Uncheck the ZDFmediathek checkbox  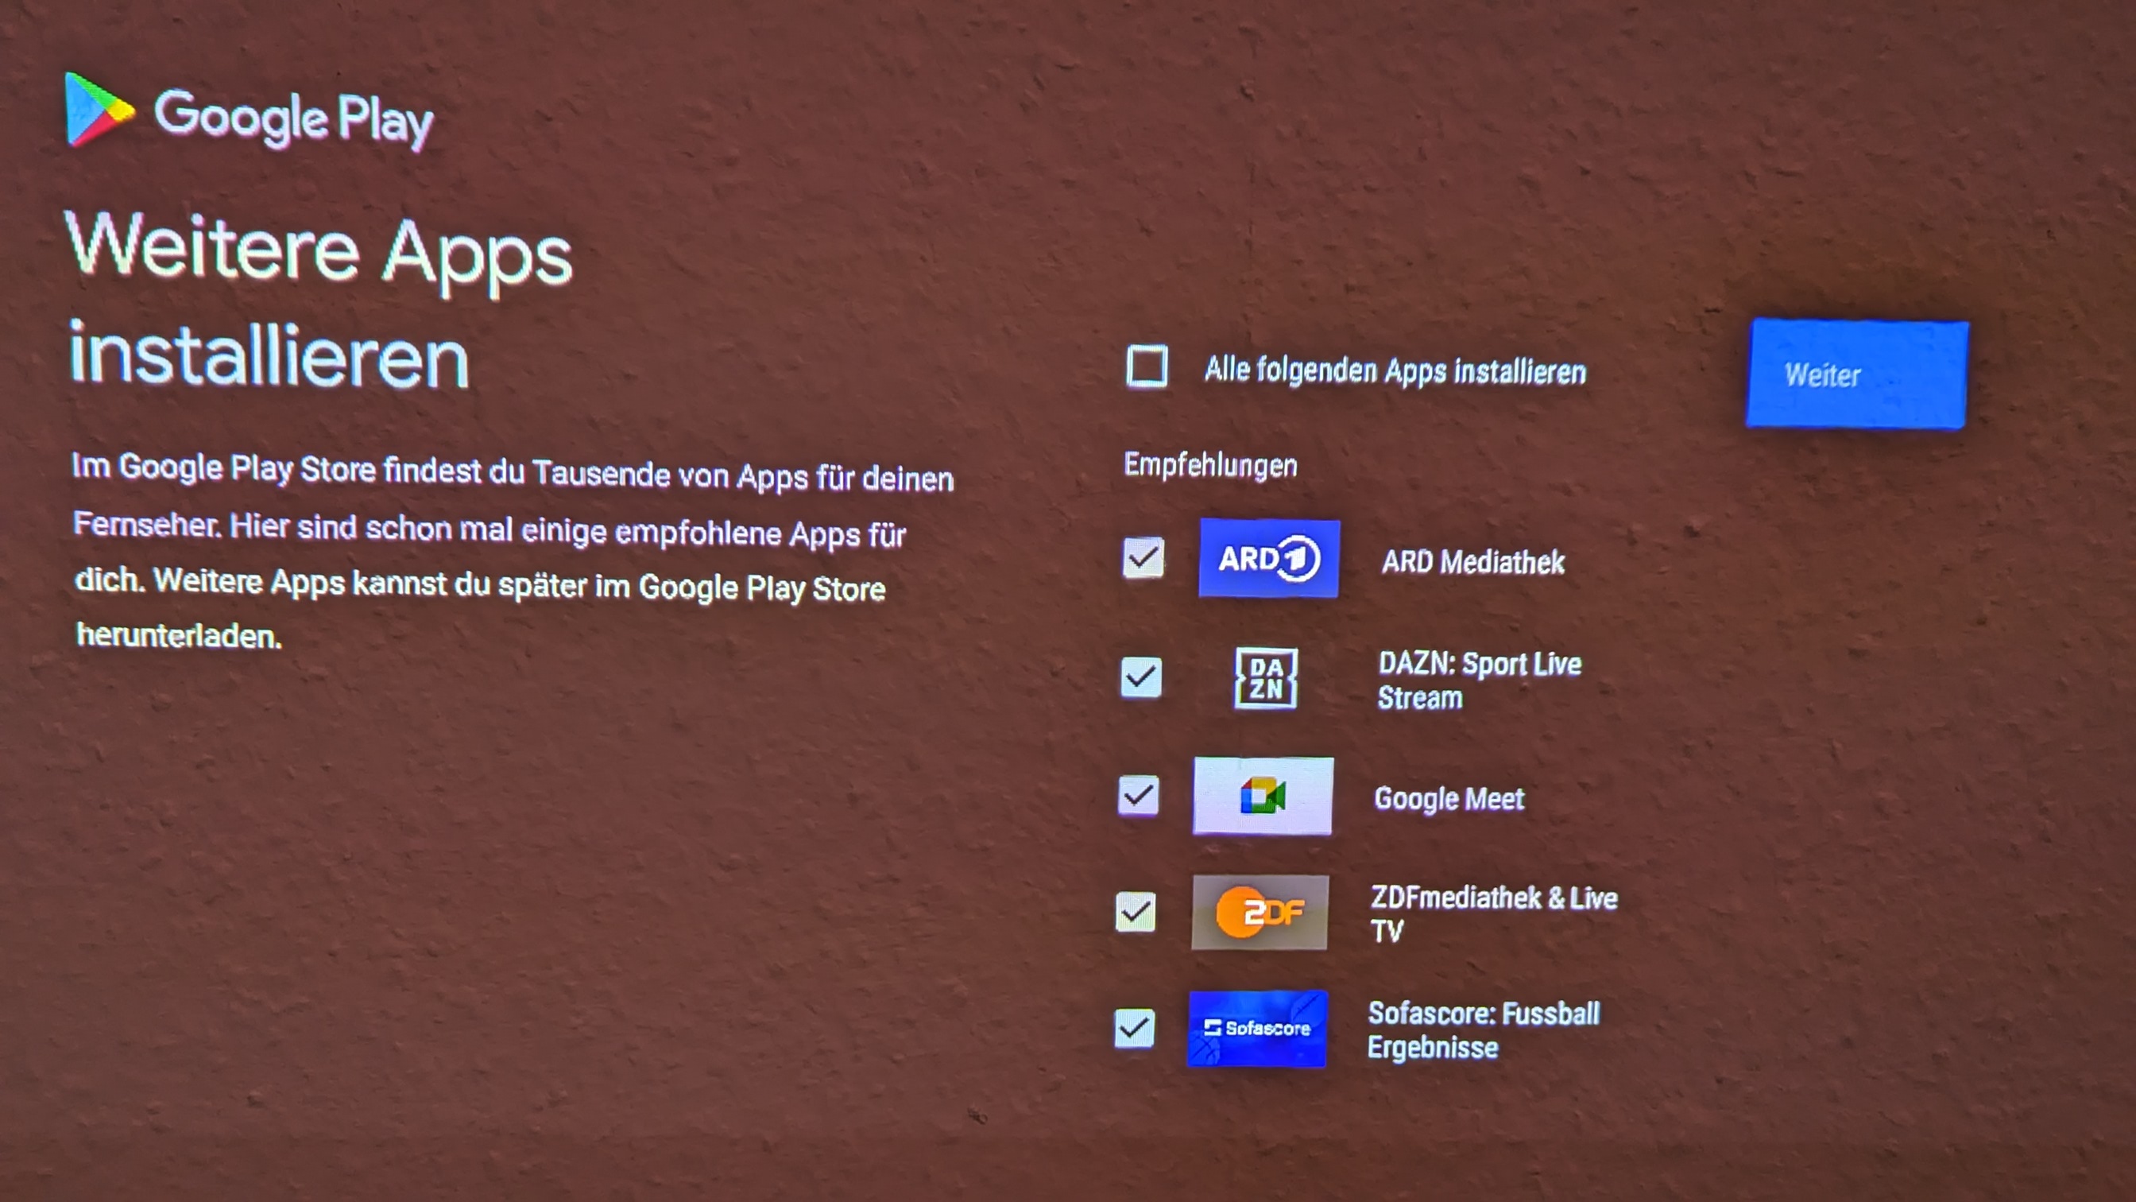tap(1136, 912)
